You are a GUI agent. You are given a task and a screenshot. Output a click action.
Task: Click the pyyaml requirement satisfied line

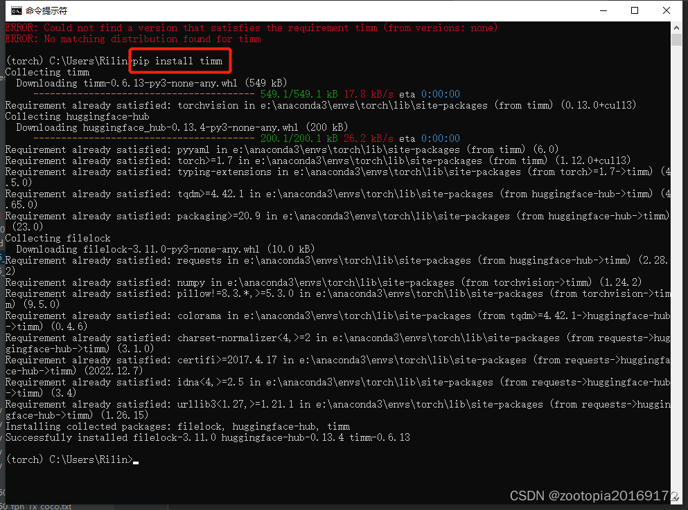click(282, 149)
